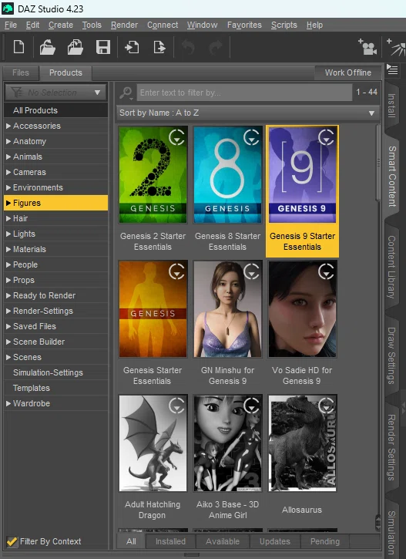
Task: Click the Import file icon
Action: pos(132,47)
